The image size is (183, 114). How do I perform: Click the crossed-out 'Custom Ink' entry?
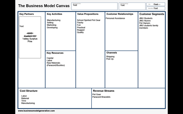click(x=30, y=36)
